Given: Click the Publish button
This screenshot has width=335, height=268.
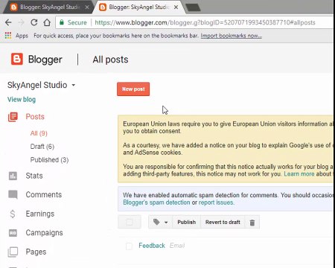Looking at the screenshot, I should [187, 222].
